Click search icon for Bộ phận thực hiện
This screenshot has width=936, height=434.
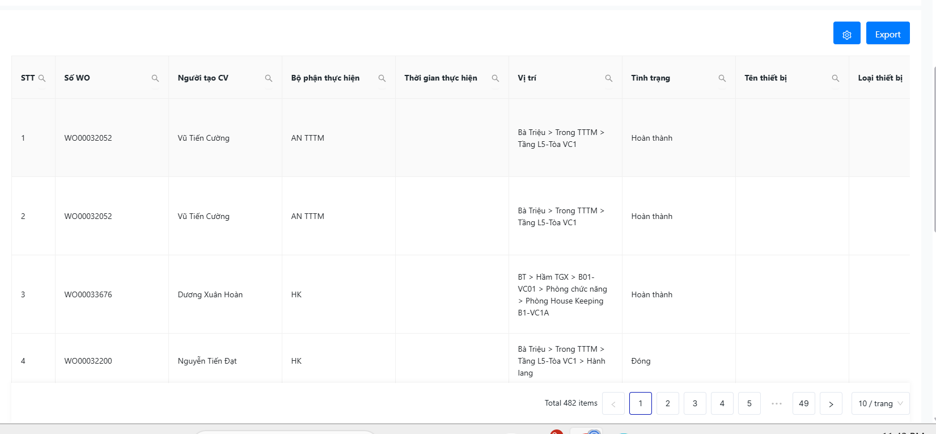pos(382,78)
